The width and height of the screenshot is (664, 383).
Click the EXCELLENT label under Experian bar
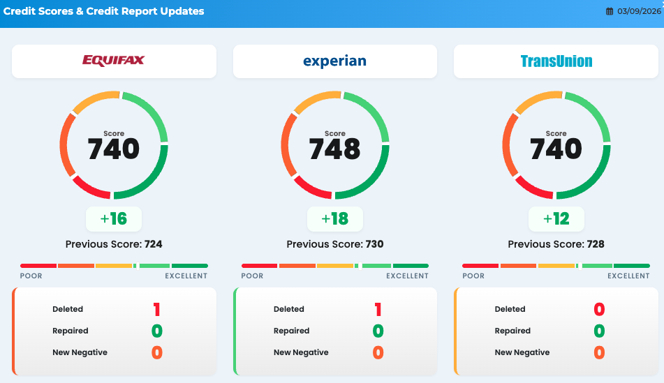pos(407,276)
